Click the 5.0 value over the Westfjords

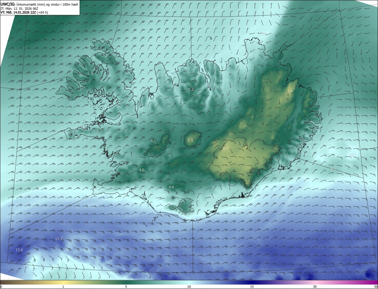tap(90, 73)
